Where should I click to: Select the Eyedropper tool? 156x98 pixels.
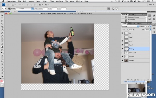click(x=2, y=29)
